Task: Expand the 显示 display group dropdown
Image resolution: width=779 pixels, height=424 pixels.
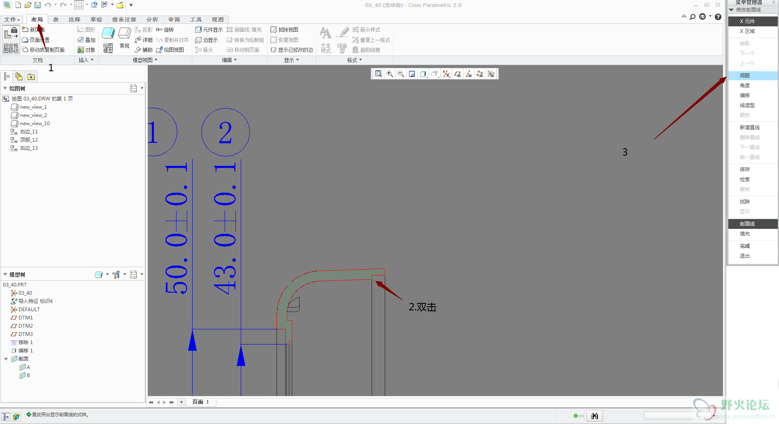Action: [x=291, y=60]
